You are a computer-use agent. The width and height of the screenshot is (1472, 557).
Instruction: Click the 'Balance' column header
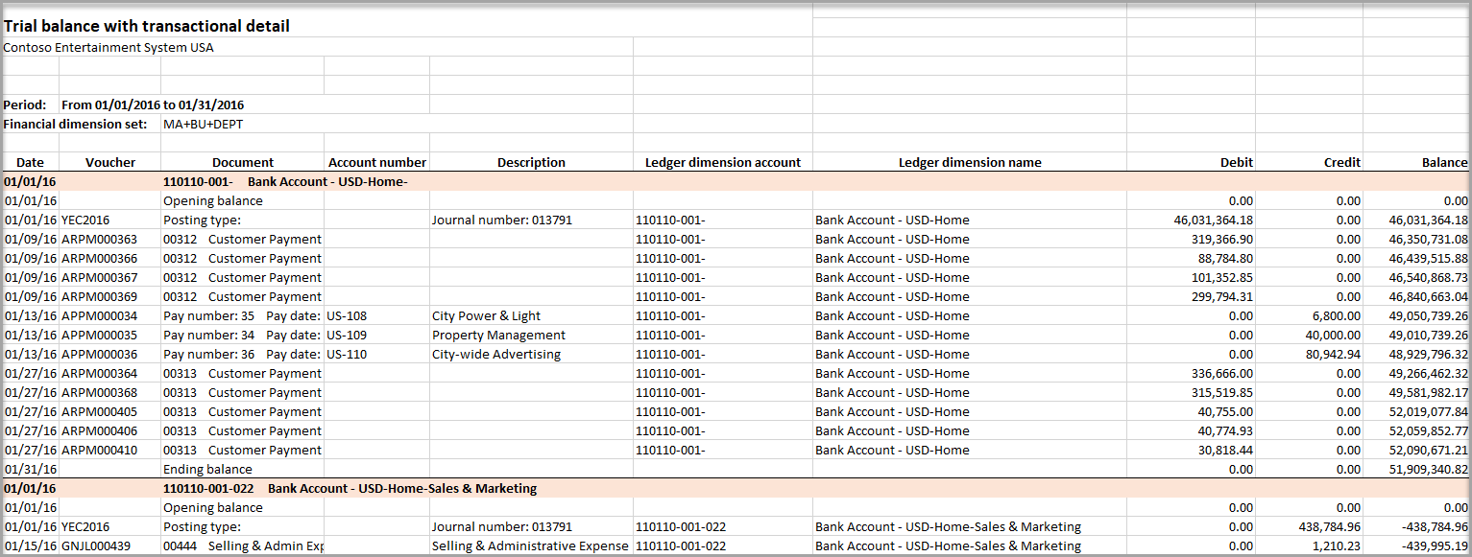tap(1445, 162)
